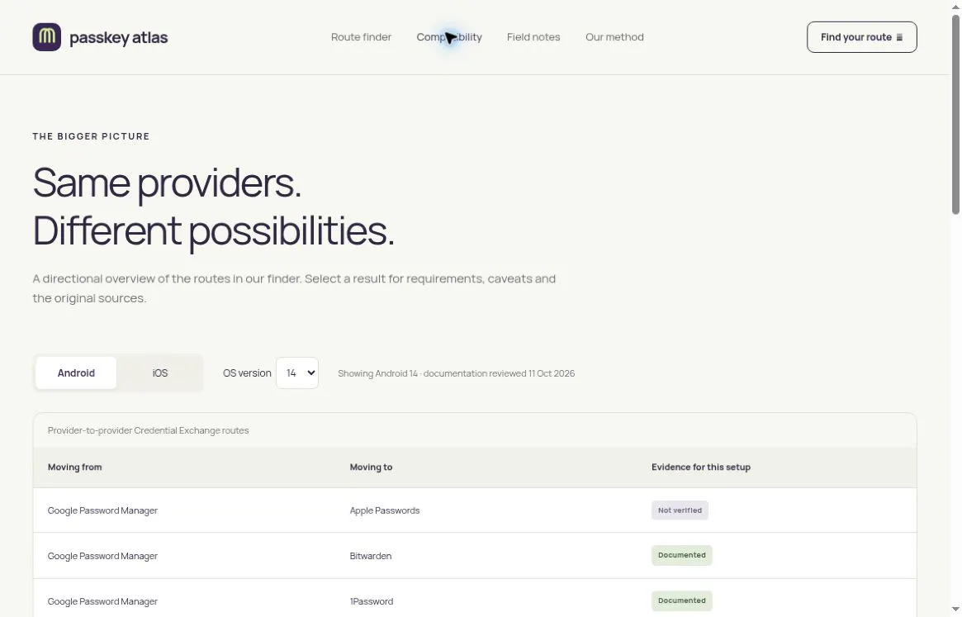This screenshot has width=962, height=617.
Task: Select the Android platform toggle
Action: coord(76,373)
